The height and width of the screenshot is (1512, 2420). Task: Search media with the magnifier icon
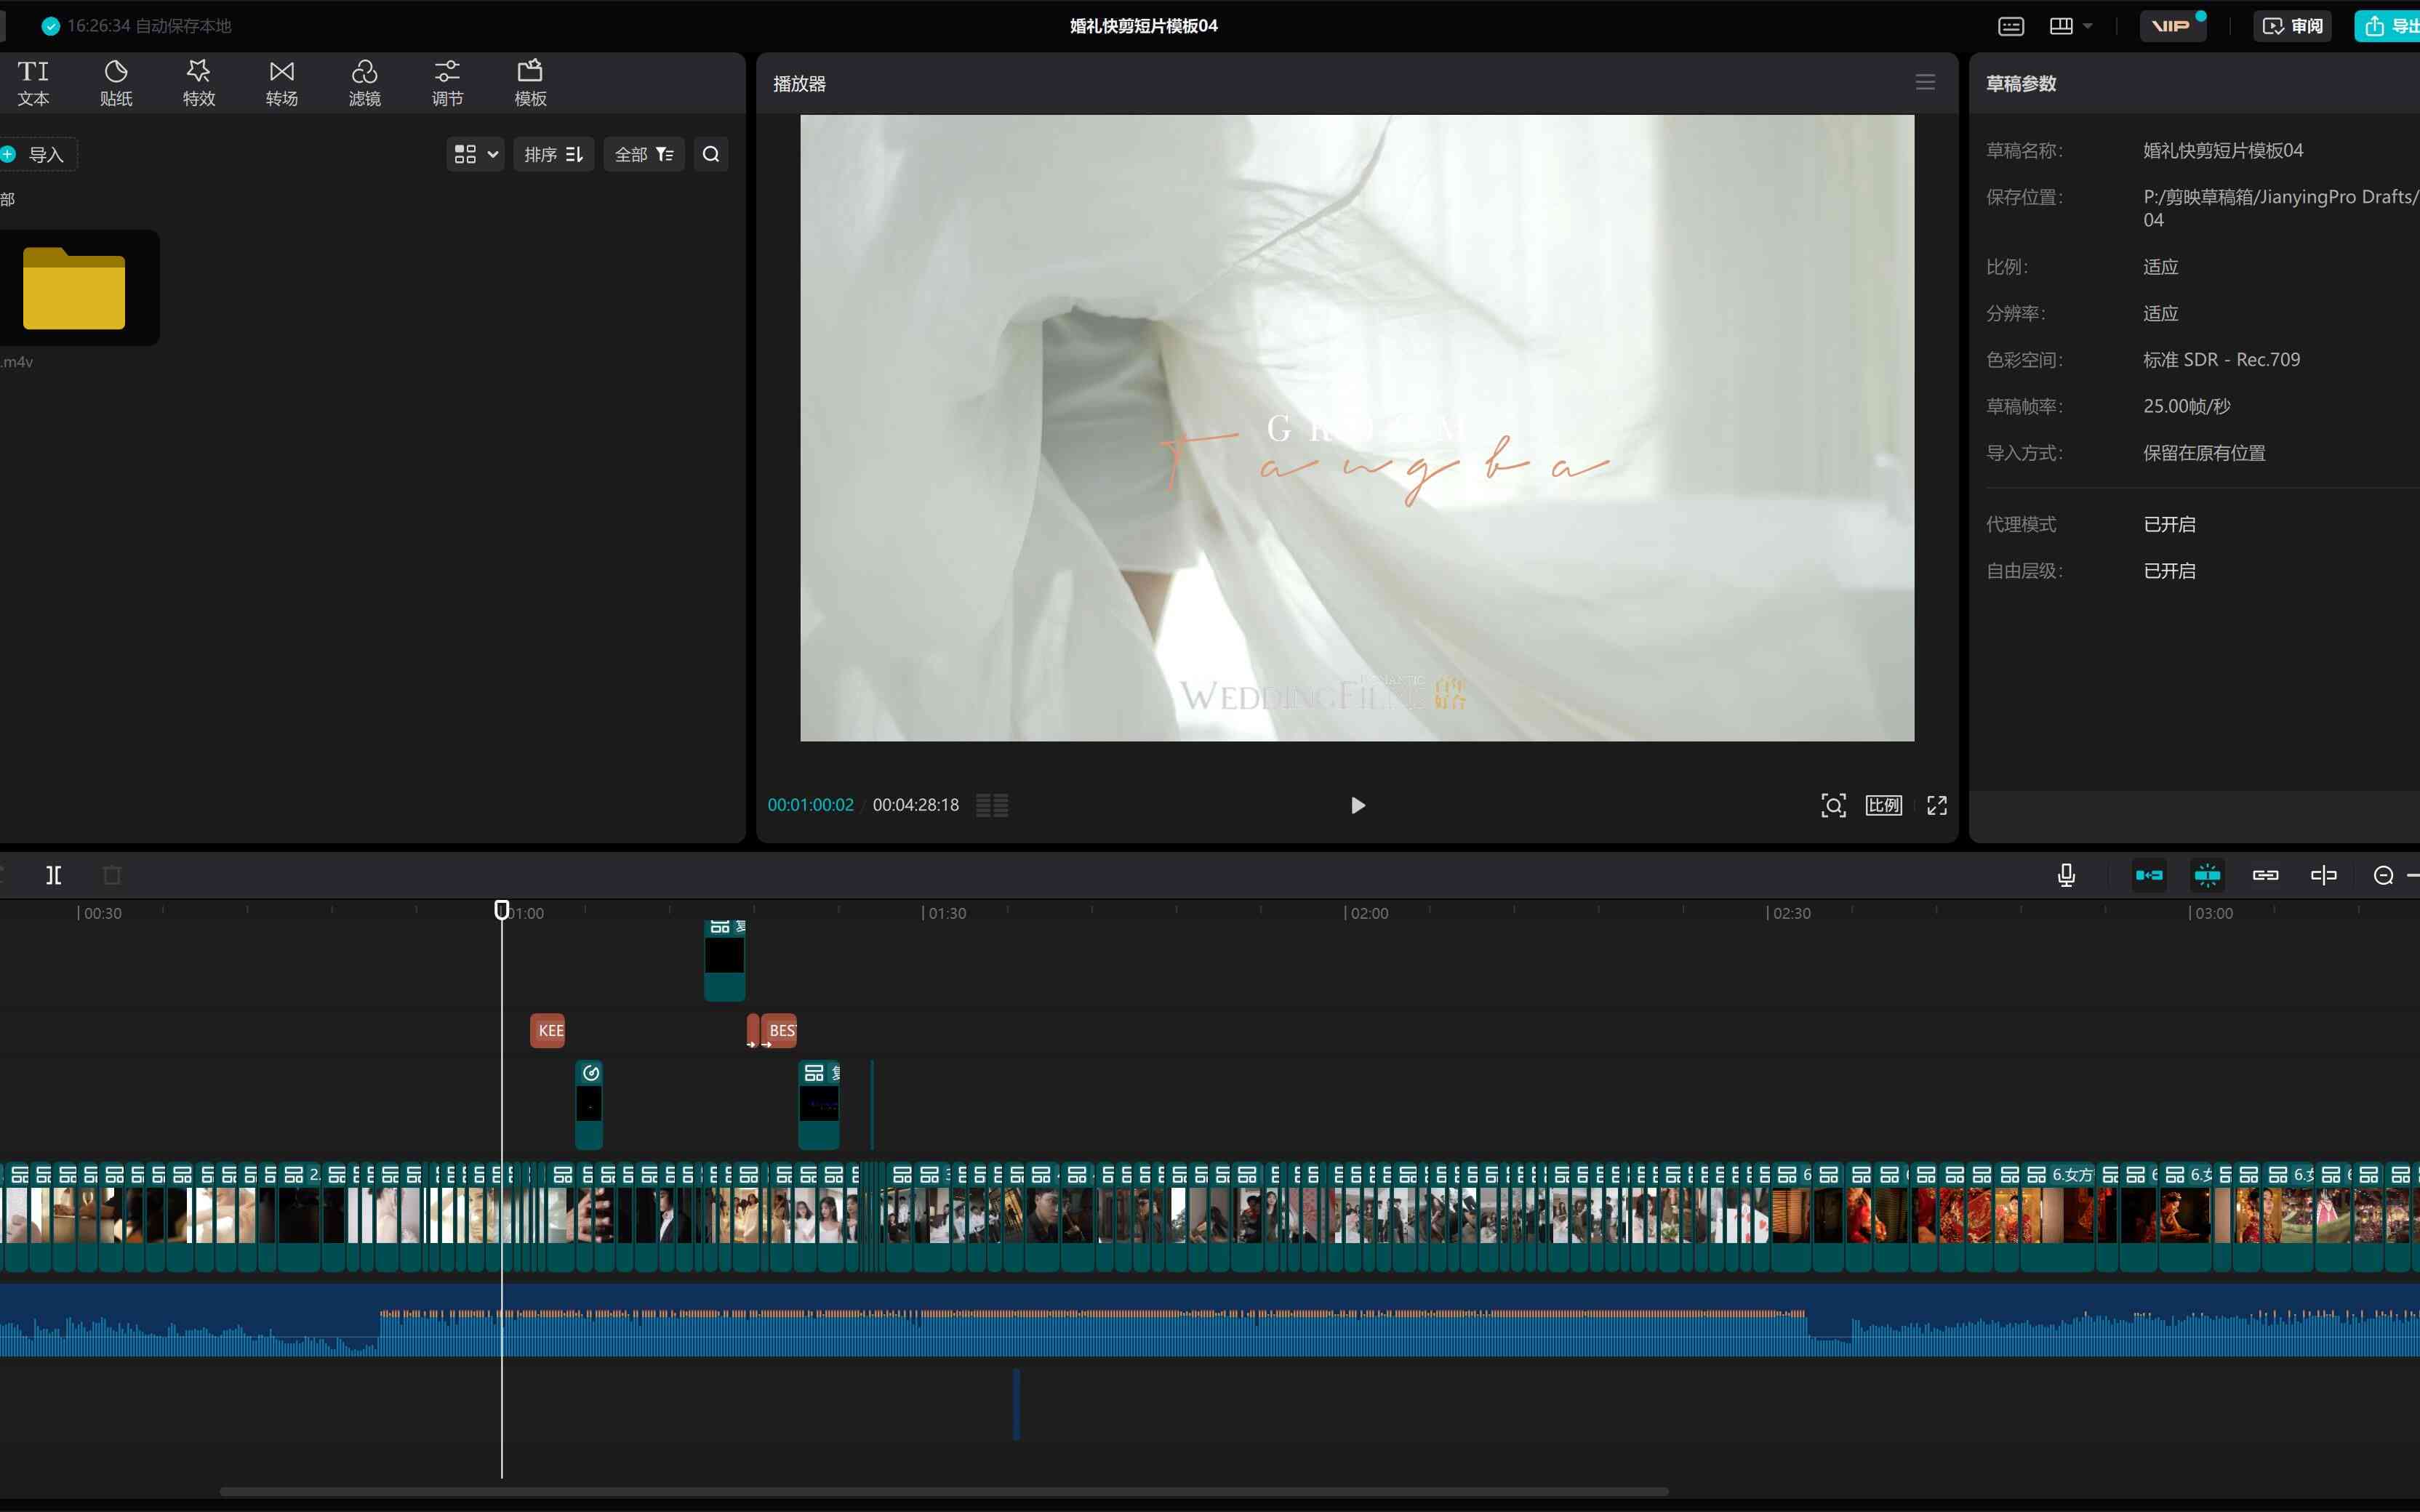[711, 154]
